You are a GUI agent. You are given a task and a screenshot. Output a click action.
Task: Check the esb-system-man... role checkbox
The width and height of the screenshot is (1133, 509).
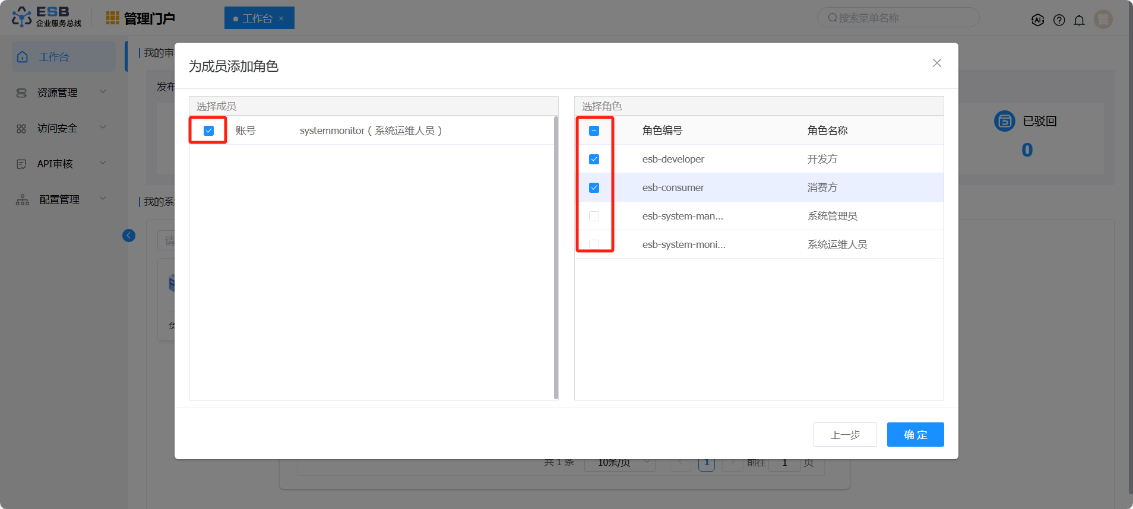pyautogui.click(x=594, y=216)
